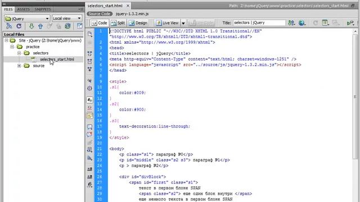Switch to the FILES tab

(8, 10)
